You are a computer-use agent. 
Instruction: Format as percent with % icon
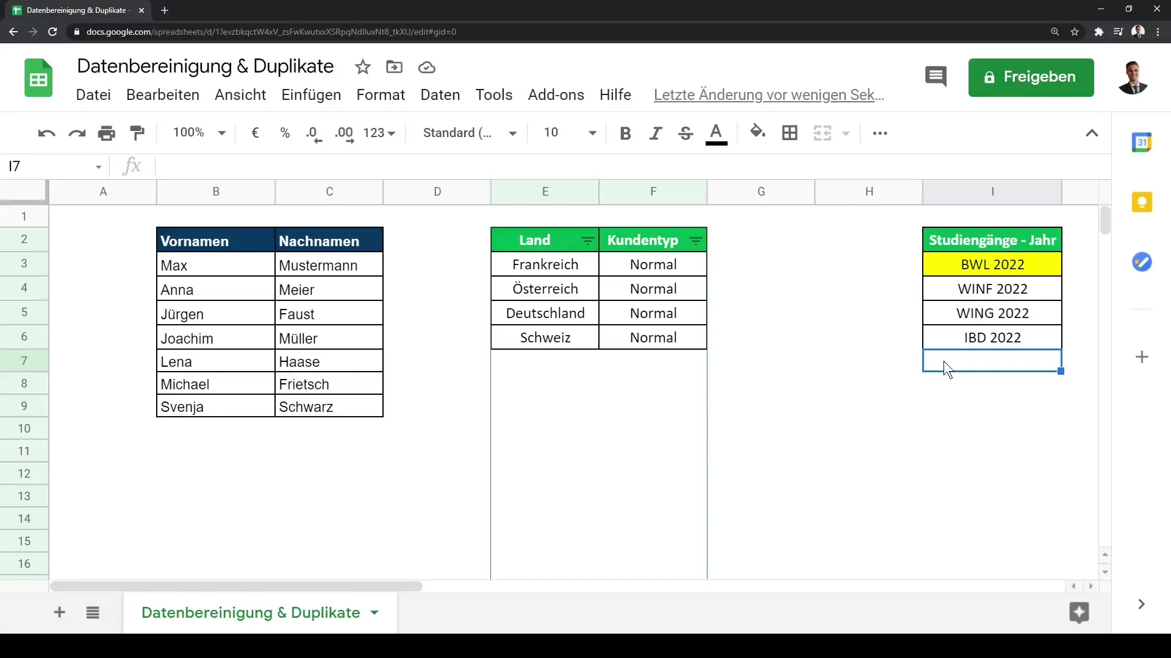[x=285, y=133]
